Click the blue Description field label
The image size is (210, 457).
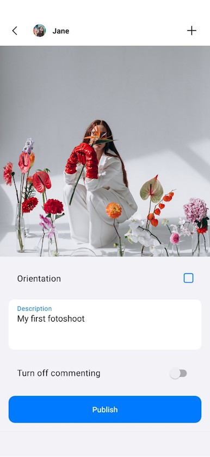tap(34, 308)
